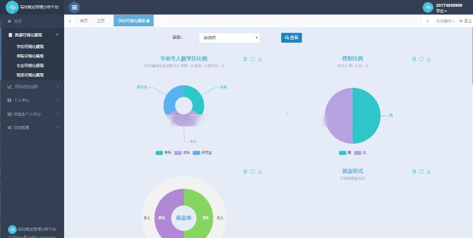The image size is (473, 238).
Task: Expand the 历年对比分析 sidebar menu
Action: pos(32,86)
